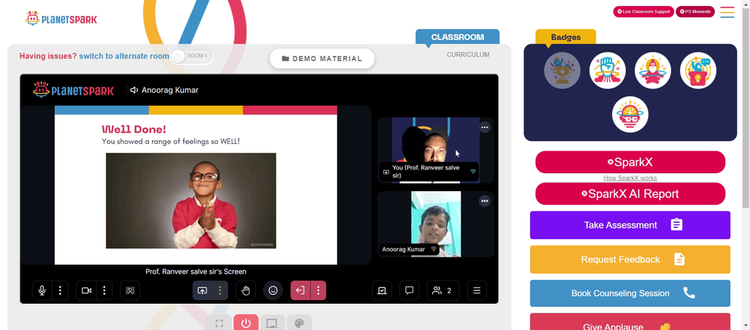Switch to the Classroom tab
The width and height of the screenshot is (750, 330).
coord(457,37)
